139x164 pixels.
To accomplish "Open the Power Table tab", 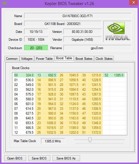I will click(44, 59).
